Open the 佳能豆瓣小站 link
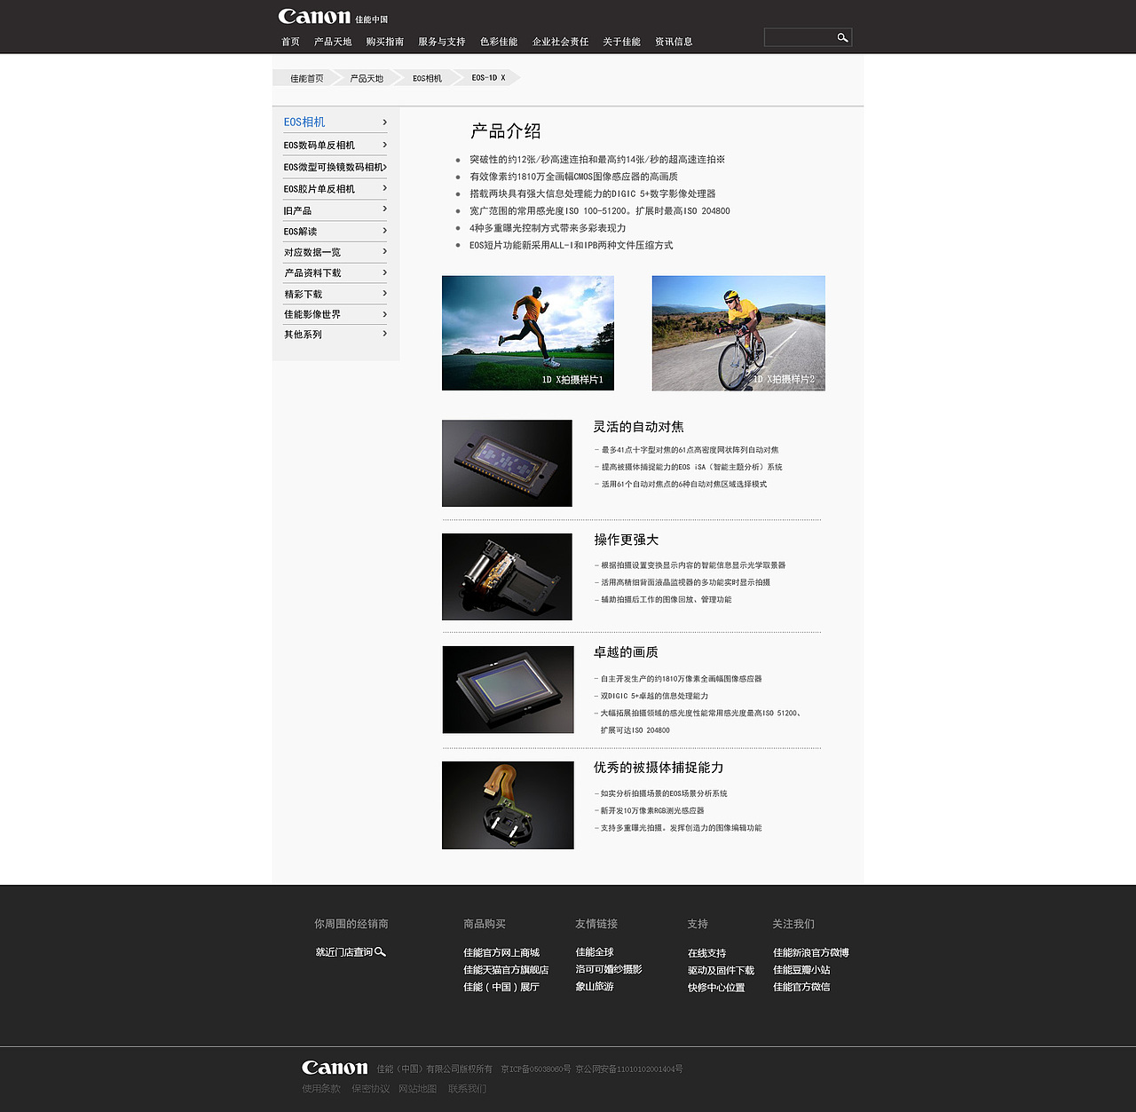 click(801, 970)
